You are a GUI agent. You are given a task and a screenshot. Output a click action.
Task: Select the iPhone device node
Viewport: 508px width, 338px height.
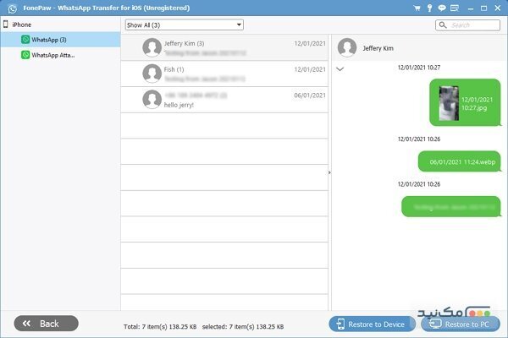tap(60, 25)
